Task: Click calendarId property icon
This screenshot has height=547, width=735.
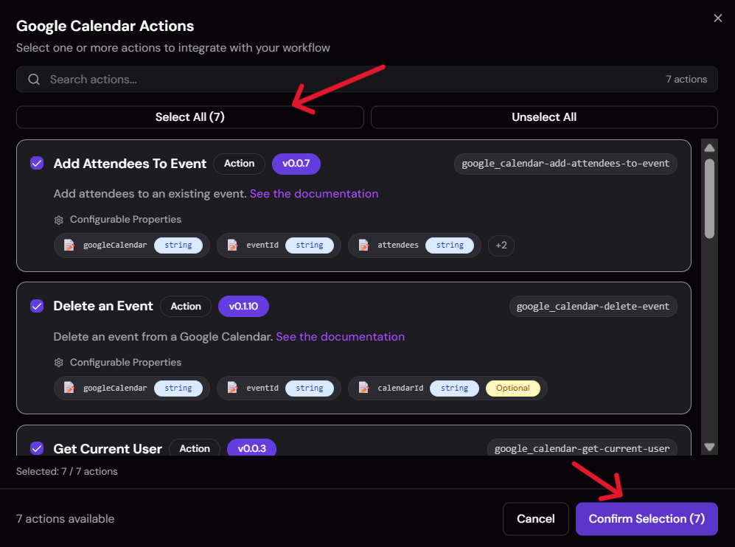Action: pyautogui.click(x=363, y=388)
